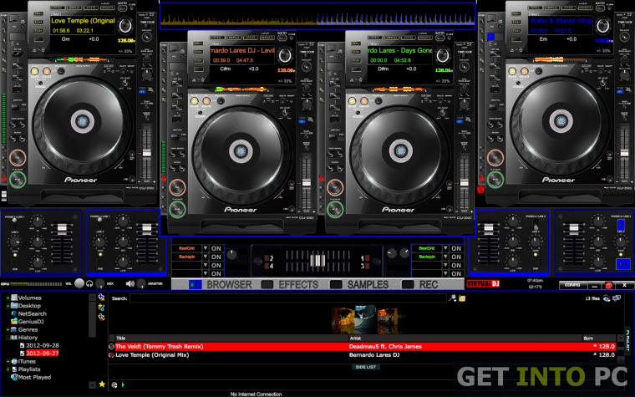Toggle the ON switch next to right Backspin
The image size is (635, 397).
pos(456,257)
